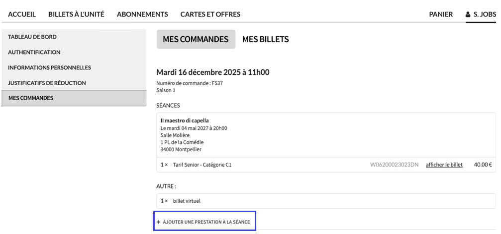Click the 'afficher le billet' link
Viewport: 501px width, 234px height.
point(444,165)
